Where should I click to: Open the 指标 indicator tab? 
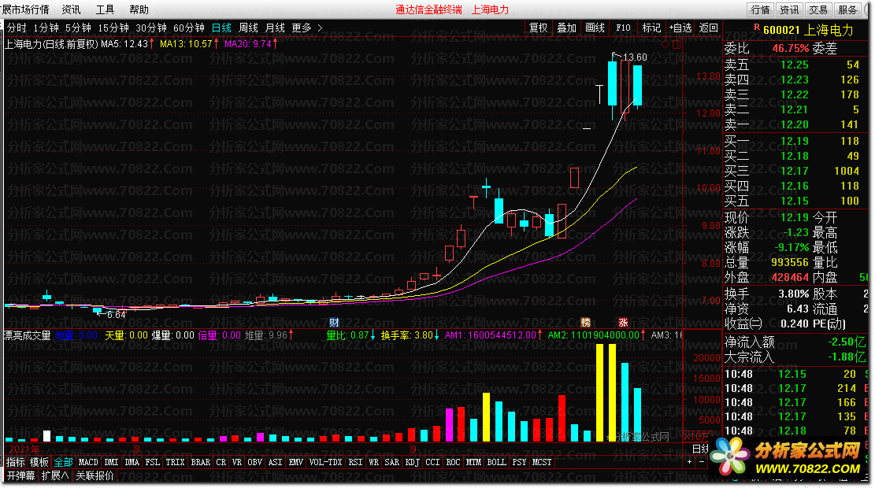pos(16,462)
